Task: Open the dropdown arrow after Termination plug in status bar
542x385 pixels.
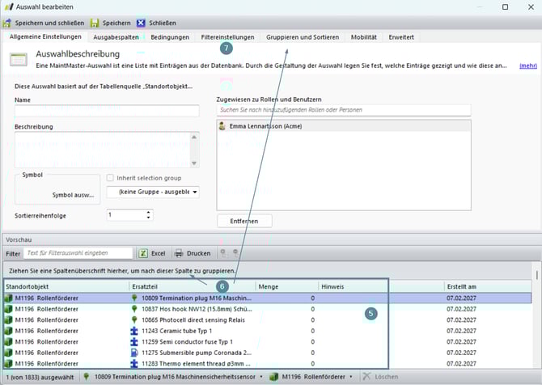Action: (261, 377)
